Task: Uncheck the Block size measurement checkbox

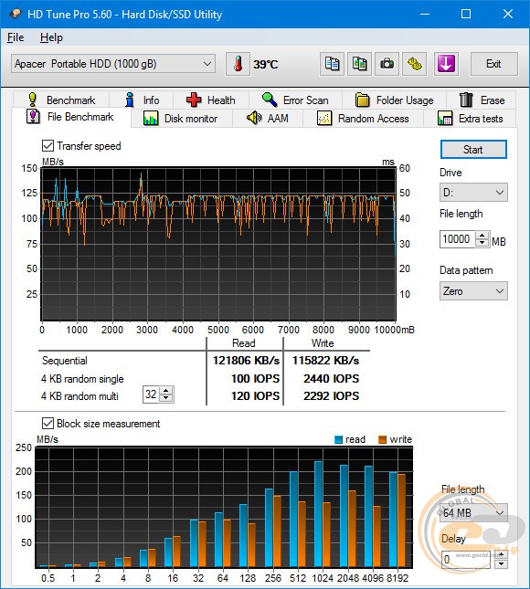Action: click(x=48, y=424)
